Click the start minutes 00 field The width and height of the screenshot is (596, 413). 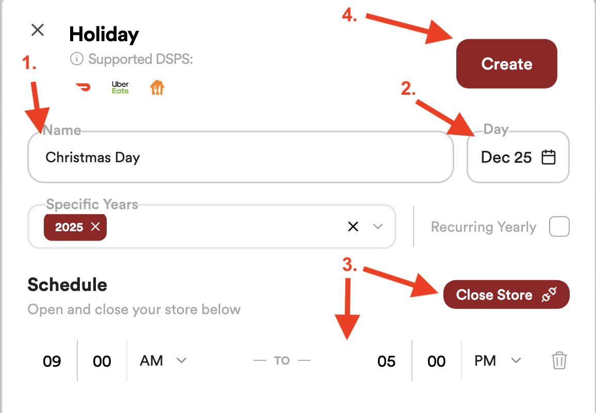102,361
